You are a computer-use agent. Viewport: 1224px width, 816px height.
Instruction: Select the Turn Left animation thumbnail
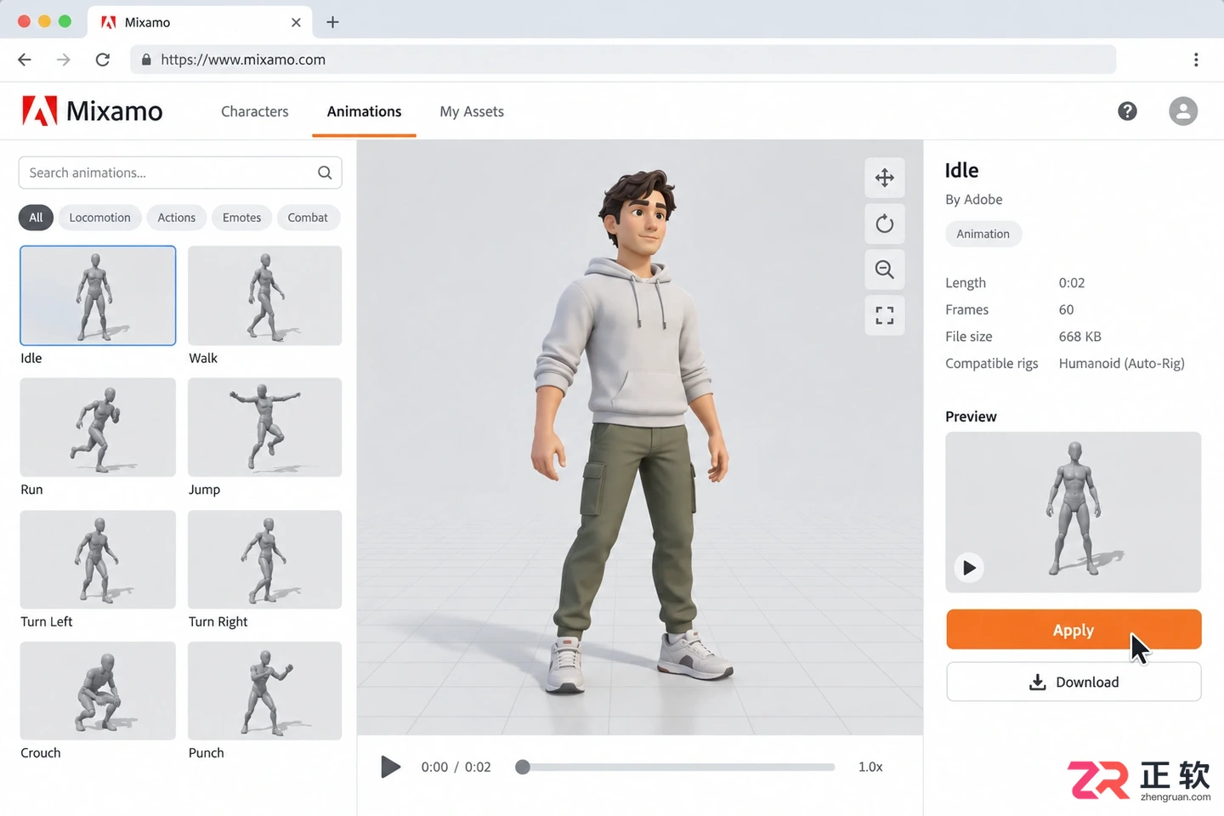click(x=98, y=559)
